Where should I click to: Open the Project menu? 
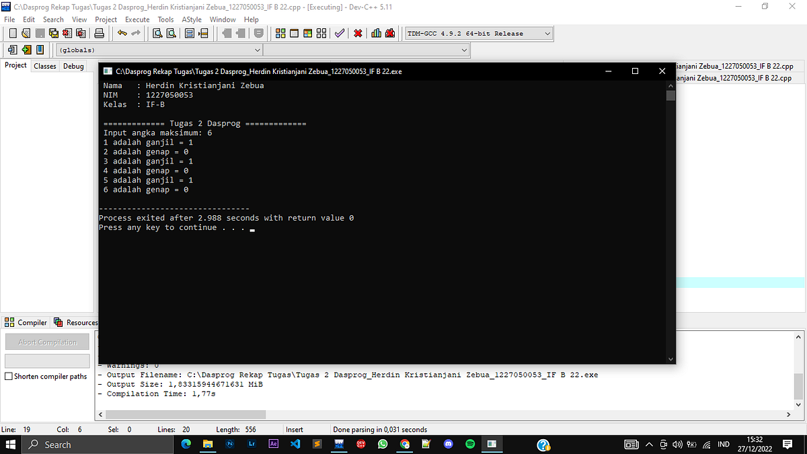click(x=106, y=20)
